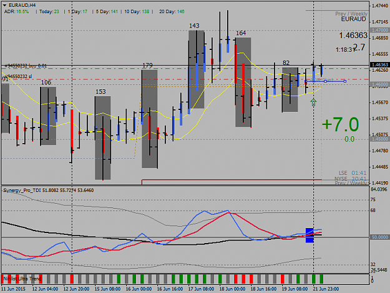Click the 11 Jun 2015 date label
The width and height of the screenshot is (390, 293).
click(13, 289)
